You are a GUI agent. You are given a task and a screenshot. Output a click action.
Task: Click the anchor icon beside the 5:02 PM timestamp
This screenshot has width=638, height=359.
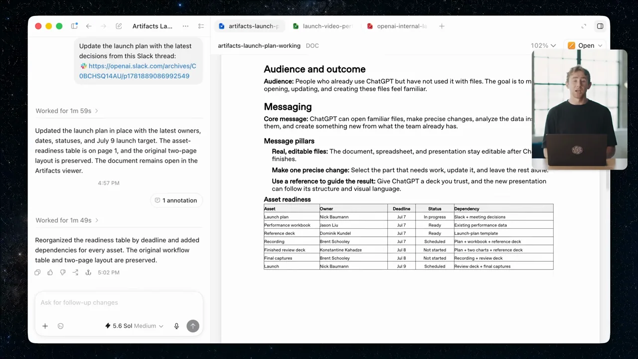(88, 272)
